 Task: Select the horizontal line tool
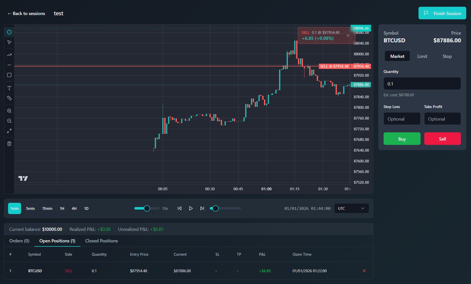(x=9, y=65)
